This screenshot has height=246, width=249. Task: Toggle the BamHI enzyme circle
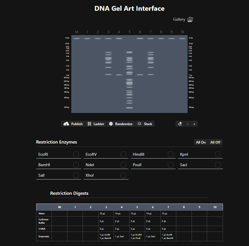pos(76,165)
